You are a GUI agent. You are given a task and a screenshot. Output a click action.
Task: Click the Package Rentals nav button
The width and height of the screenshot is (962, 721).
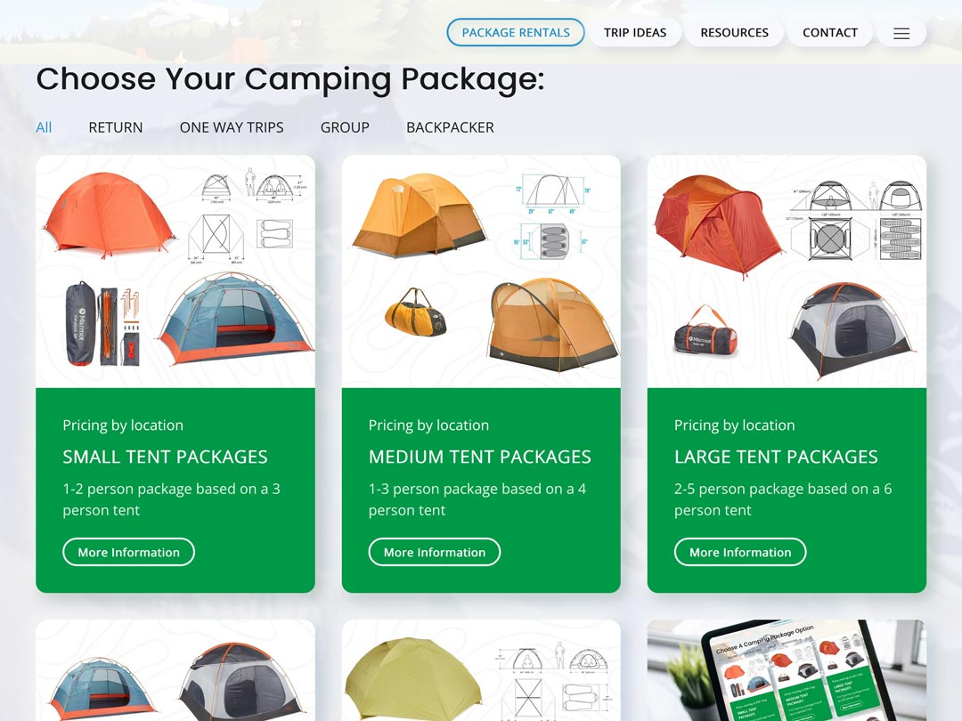click(x=516, y=33)
